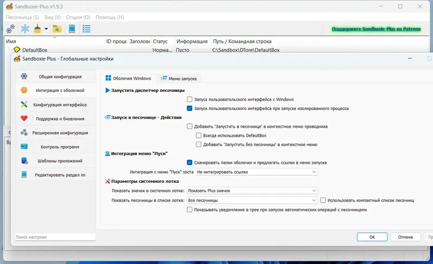Click the blue arrow Запустить диспетчер песочницы icon
433x264 pixels.
(108, 90)
